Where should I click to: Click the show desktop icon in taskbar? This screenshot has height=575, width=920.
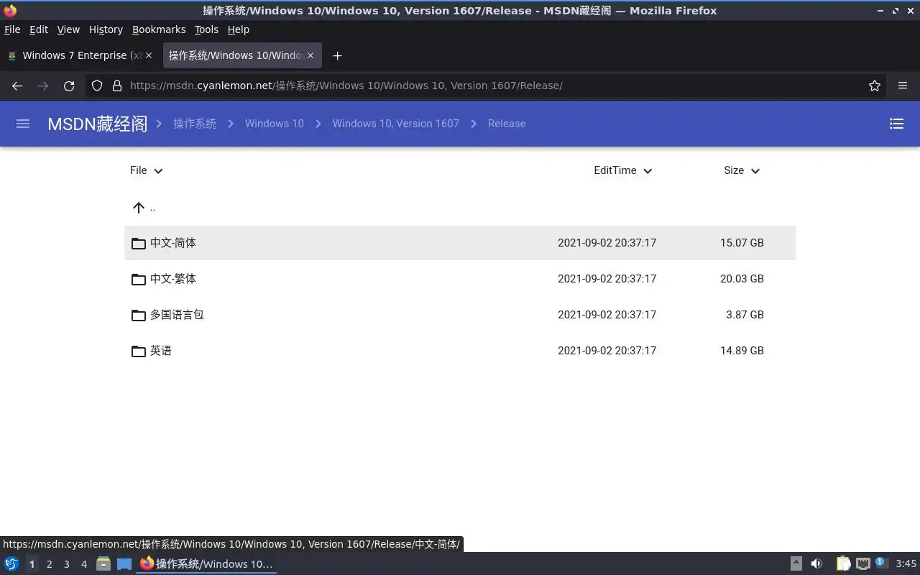pos(124,563)
